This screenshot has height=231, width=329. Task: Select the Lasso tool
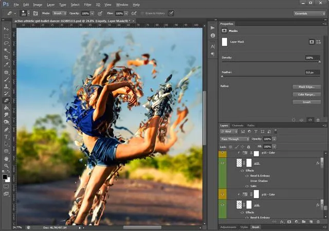(x=6, y=43)
